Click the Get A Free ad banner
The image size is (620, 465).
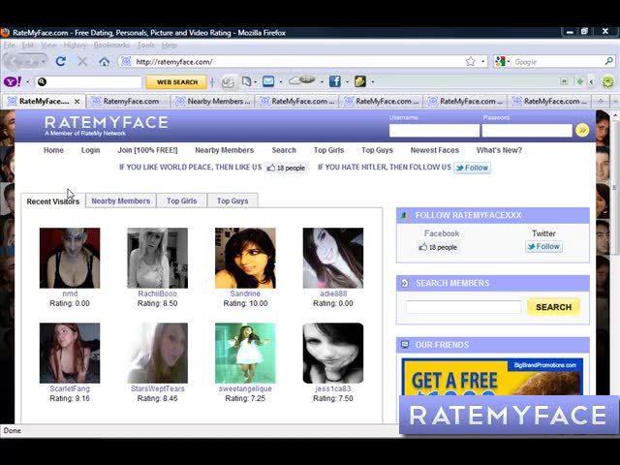(x=492, y=377)
